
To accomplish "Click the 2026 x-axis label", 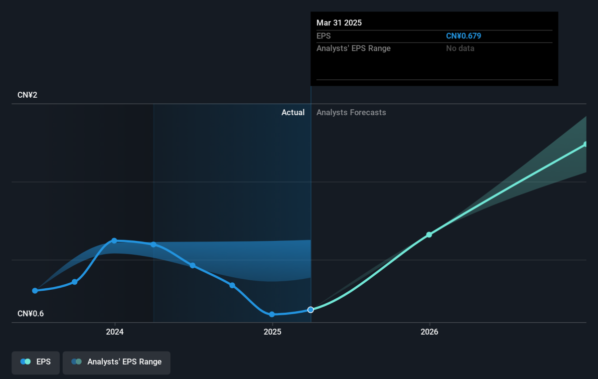I will [x=429, y=332].
